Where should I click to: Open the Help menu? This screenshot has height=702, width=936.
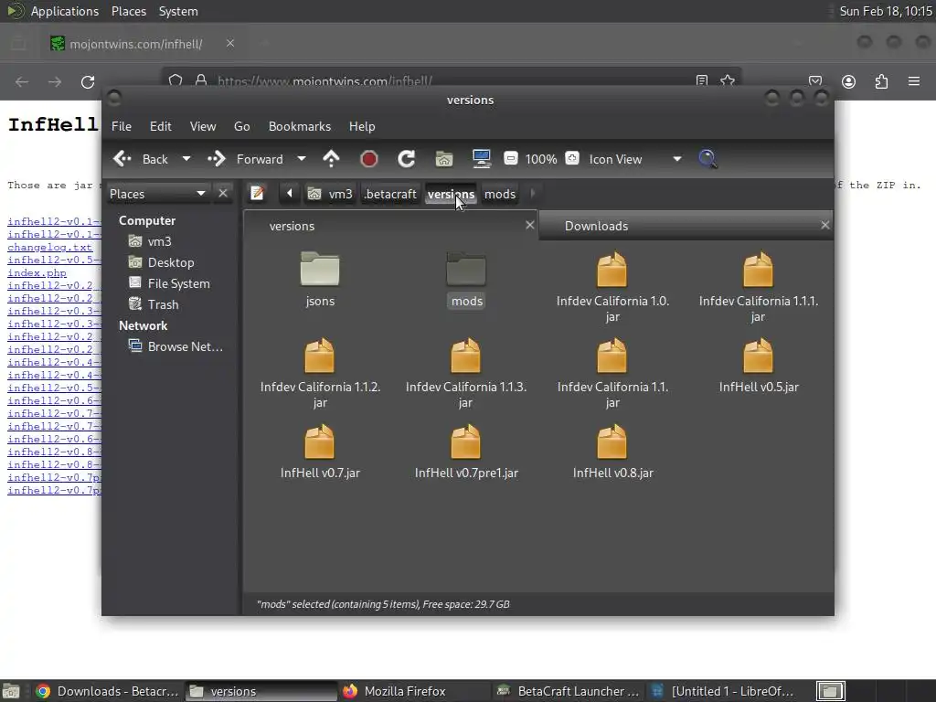(x=362, y=126)
